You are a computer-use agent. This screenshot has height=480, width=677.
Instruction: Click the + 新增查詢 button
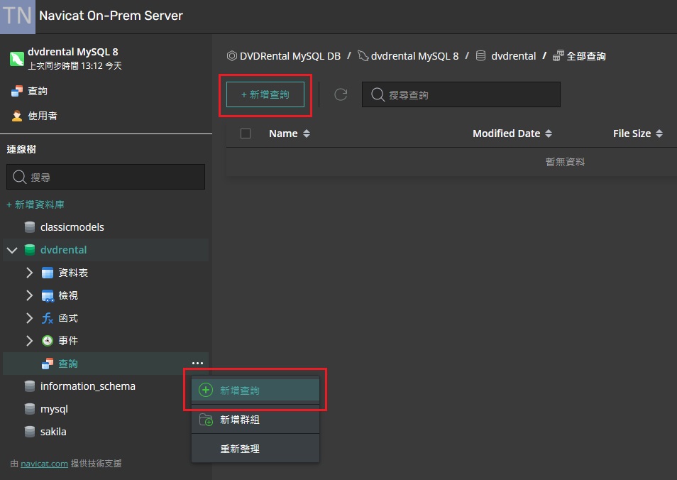pyautogui.click(x=265, y=94)
